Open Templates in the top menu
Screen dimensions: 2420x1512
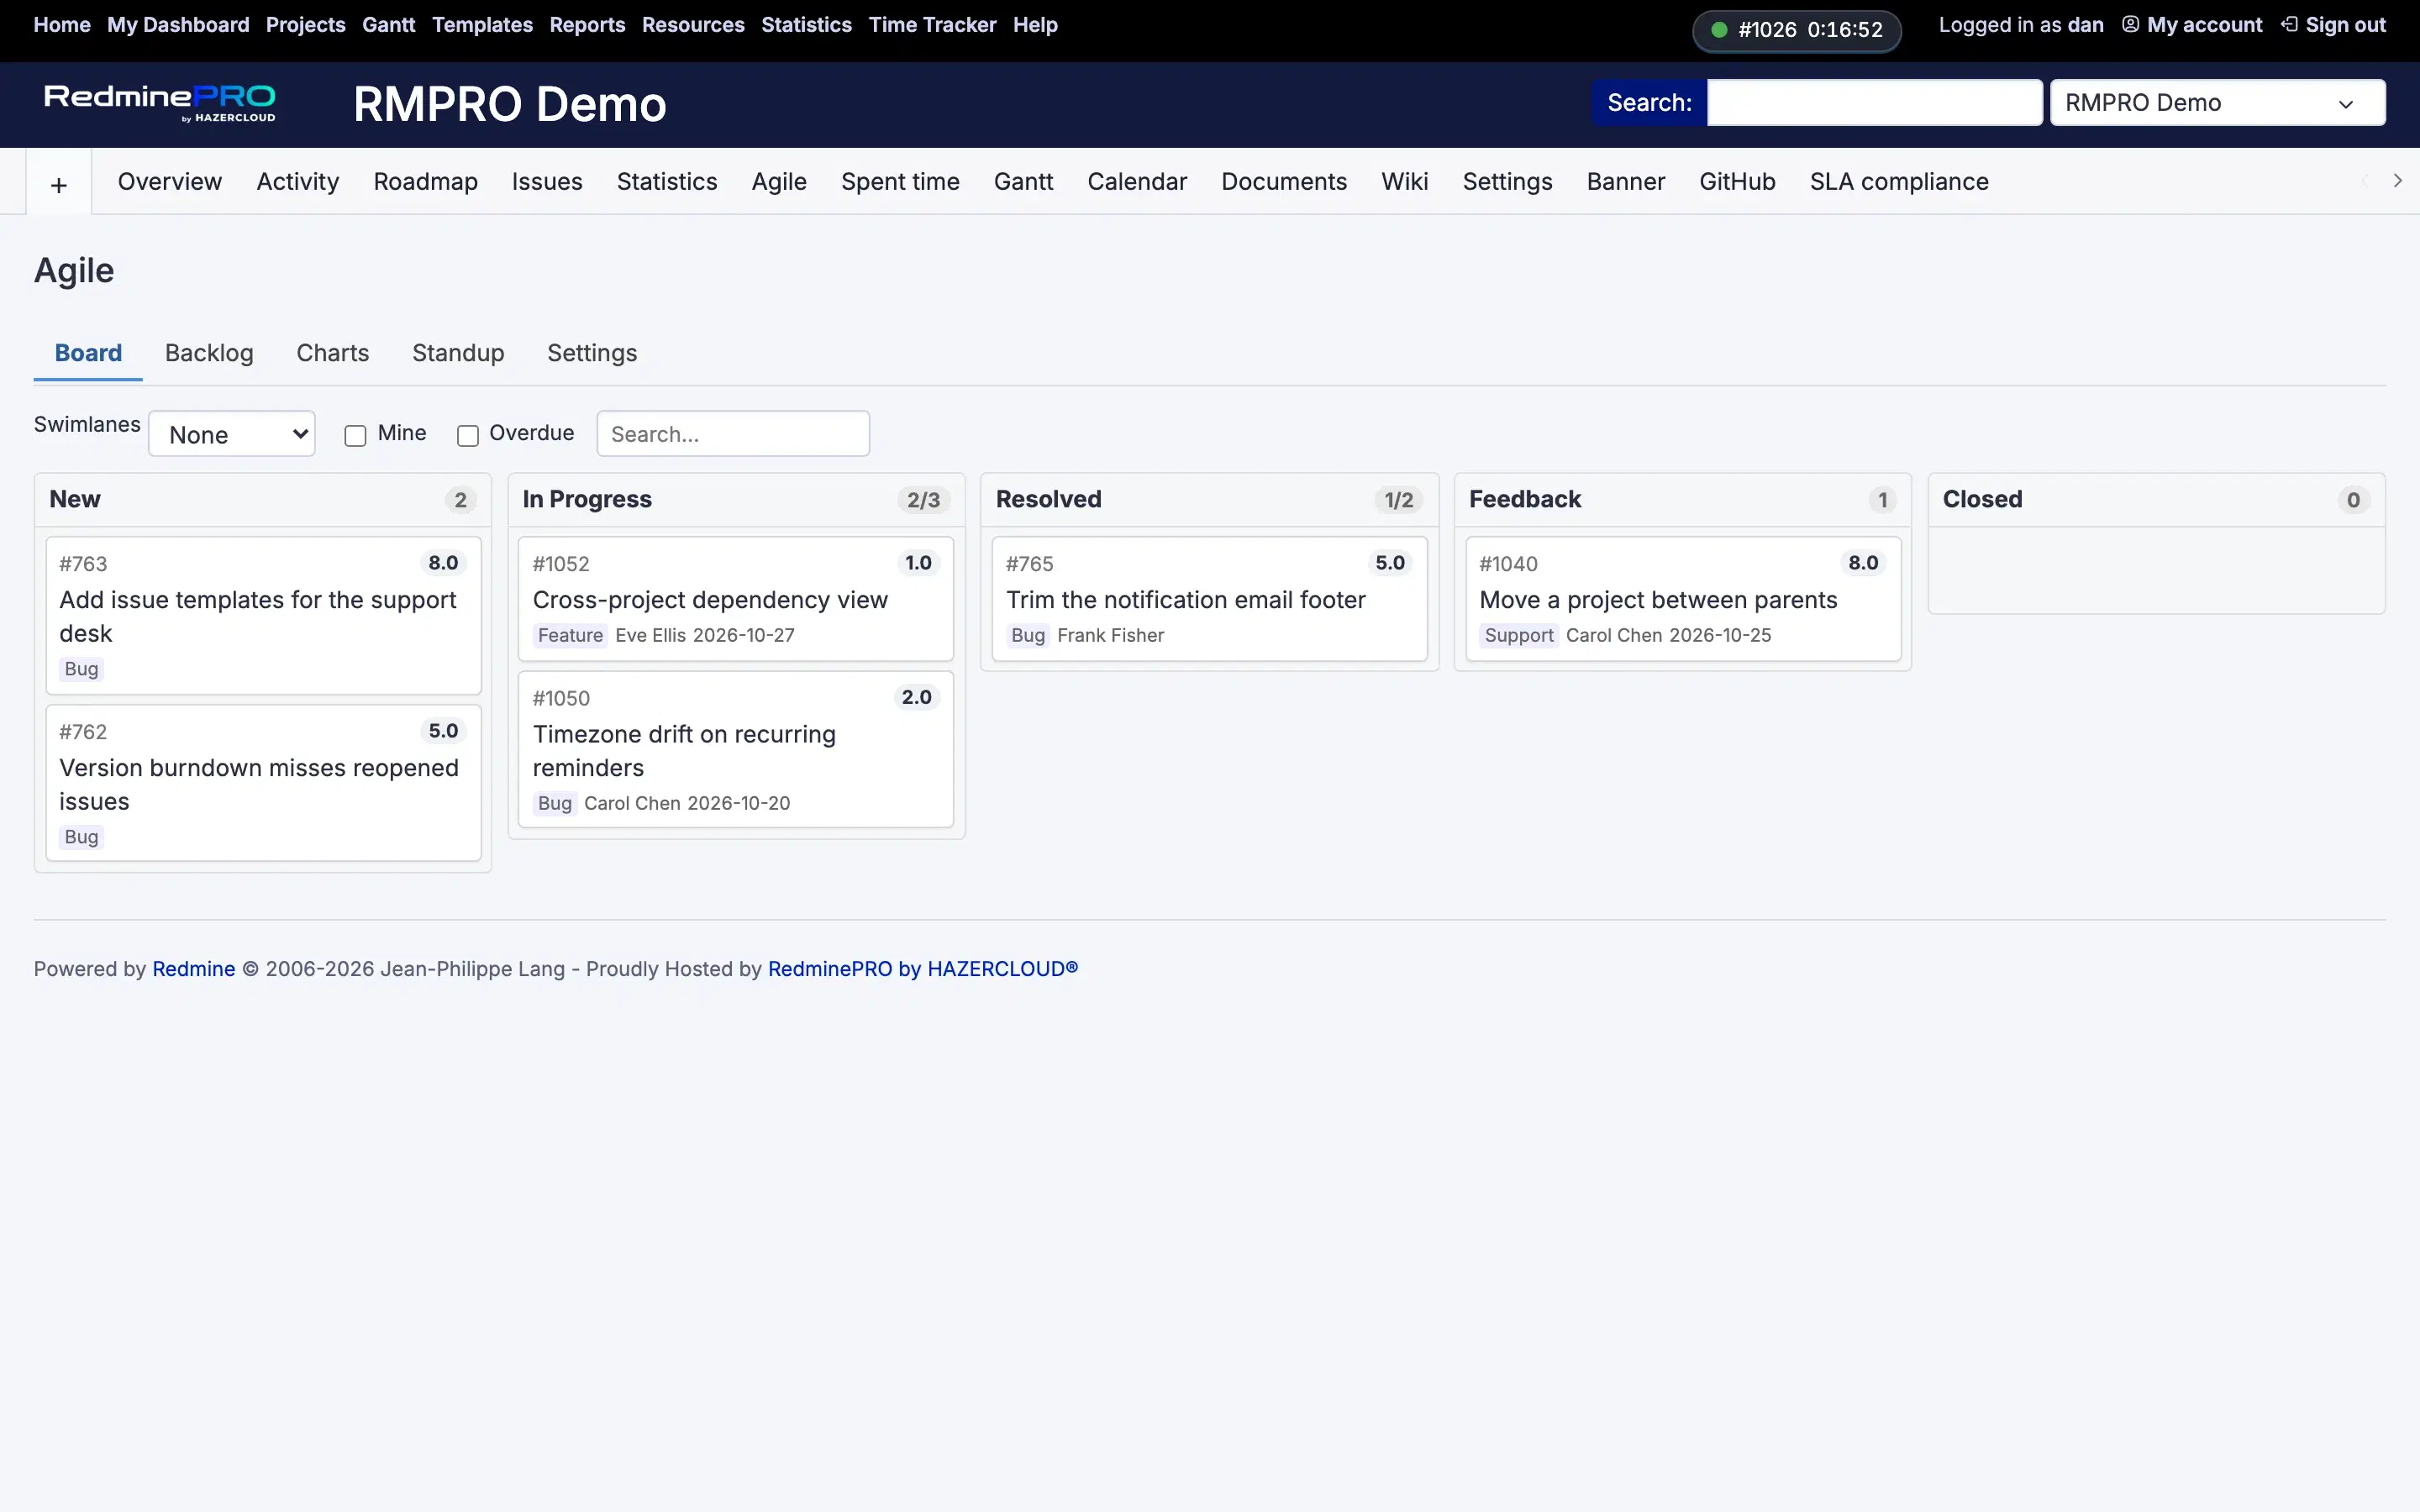coord(482,25)
